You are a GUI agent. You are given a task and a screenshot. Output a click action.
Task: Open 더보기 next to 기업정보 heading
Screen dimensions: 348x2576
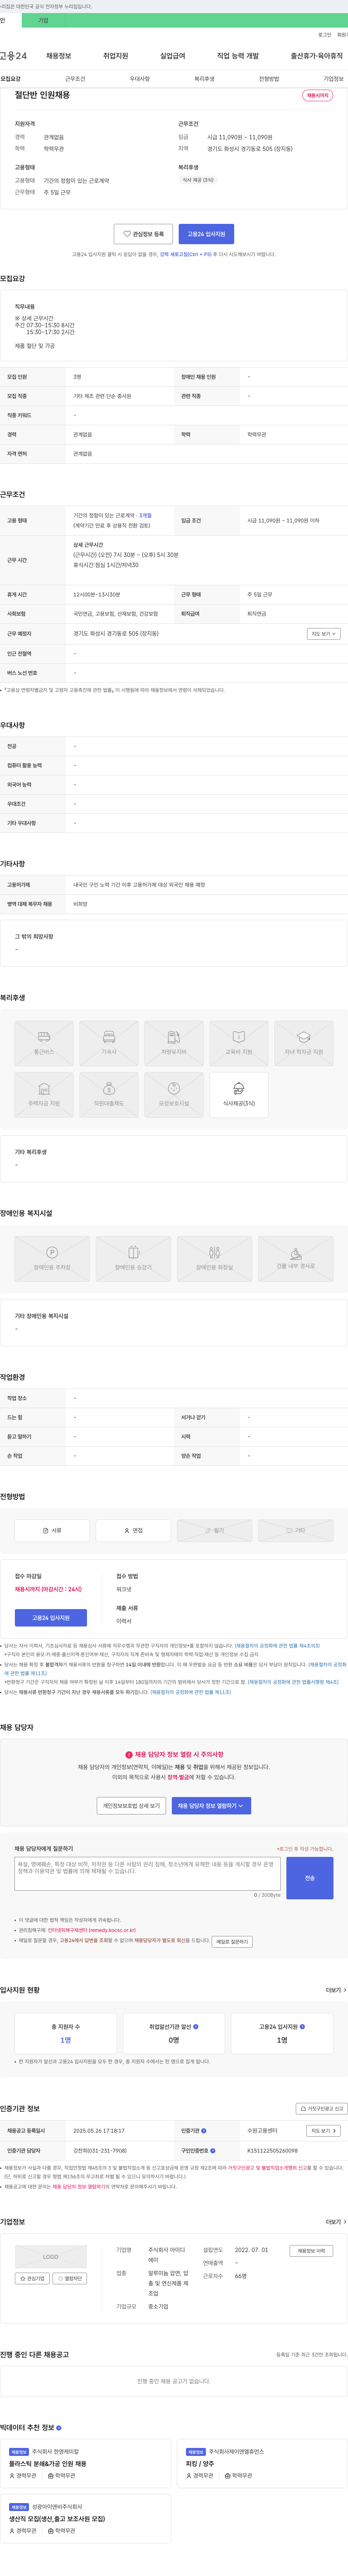tap(336, 2222)
